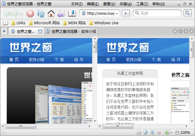
Task: Click the 世界之窗 logo in left pane
Action: tap(31, 47)
